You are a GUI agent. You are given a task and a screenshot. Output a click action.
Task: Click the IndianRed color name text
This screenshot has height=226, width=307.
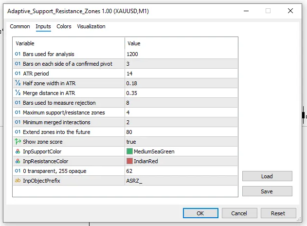[146, 161]
